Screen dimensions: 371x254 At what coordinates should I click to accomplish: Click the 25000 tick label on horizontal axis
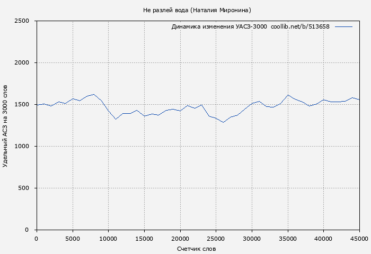coord(216,238)
